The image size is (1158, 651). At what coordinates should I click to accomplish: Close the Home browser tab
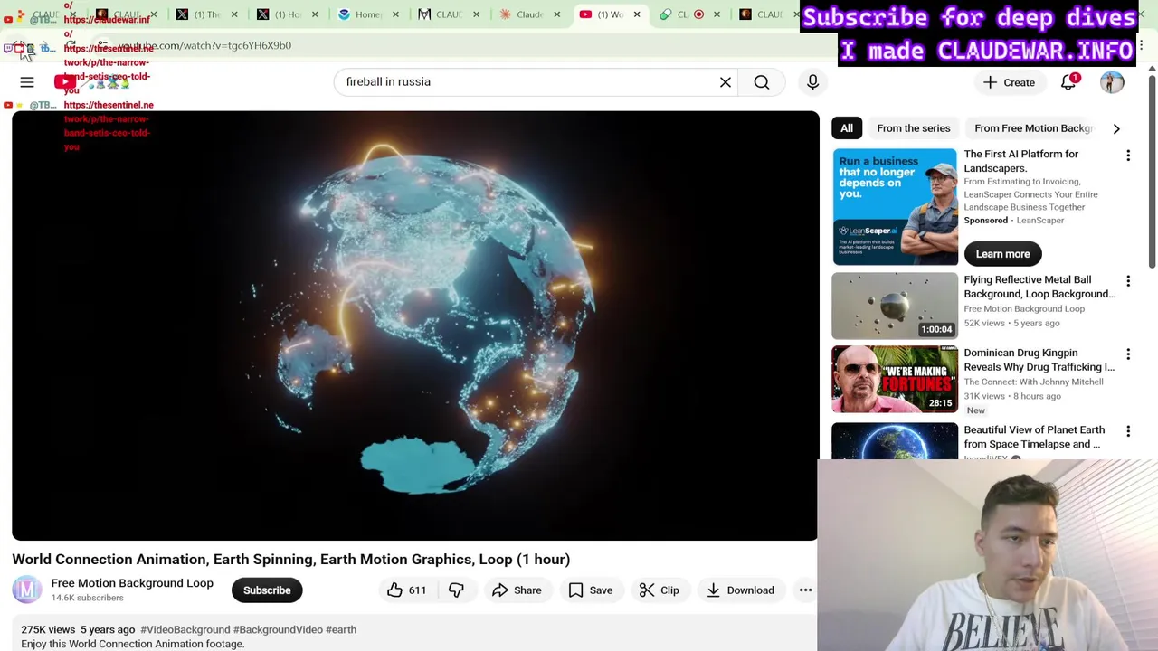pyautogui.click(x=395, y=14)
